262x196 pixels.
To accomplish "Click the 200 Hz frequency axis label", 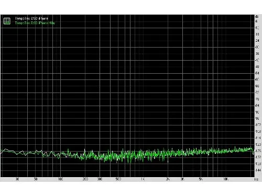I will 85,179.
